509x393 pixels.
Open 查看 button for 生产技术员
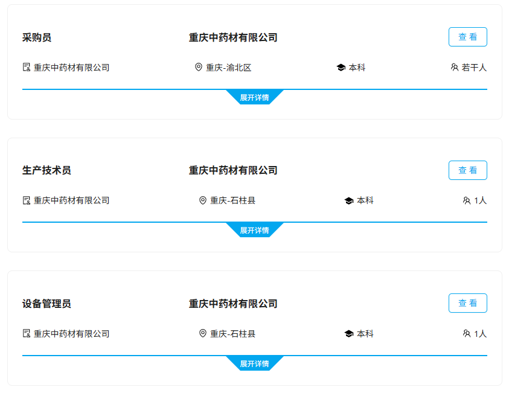coord(468,170)
